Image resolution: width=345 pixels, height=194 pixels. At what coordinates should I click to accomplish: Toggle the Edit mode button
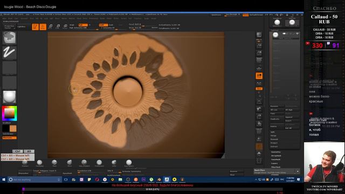pyautogui.click(x=35, y=27)
